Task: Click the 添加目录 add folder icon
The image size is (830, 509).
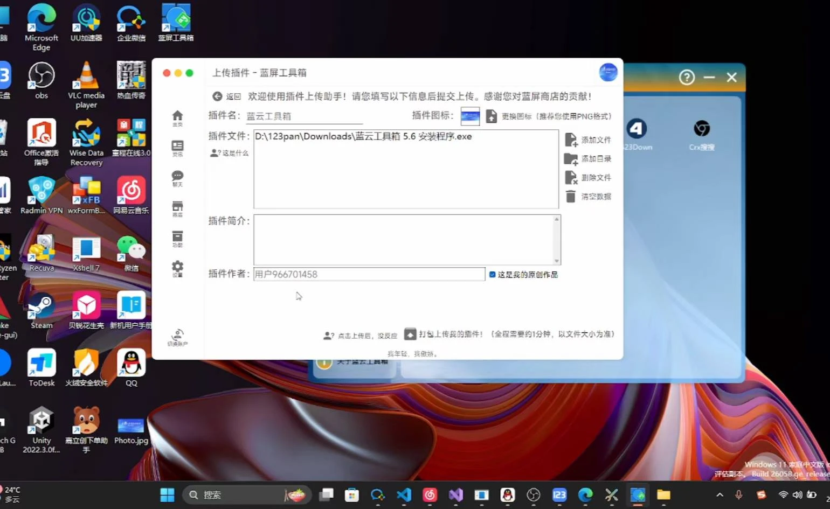Action: (571, 159)
